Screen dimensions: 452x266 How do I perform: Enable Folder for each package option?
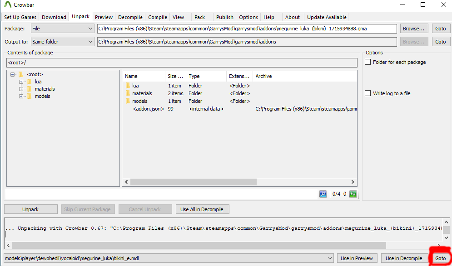[368, 62]
